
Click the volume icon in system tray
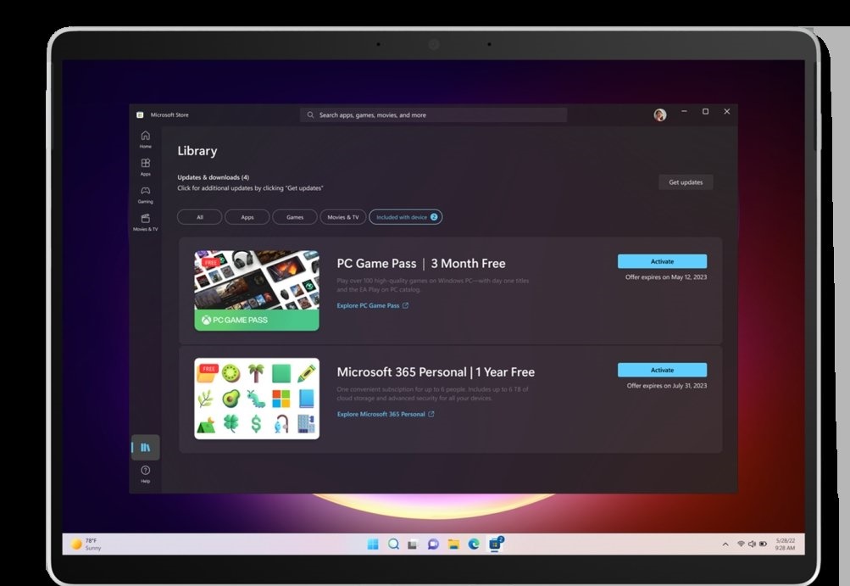[752, 544]
